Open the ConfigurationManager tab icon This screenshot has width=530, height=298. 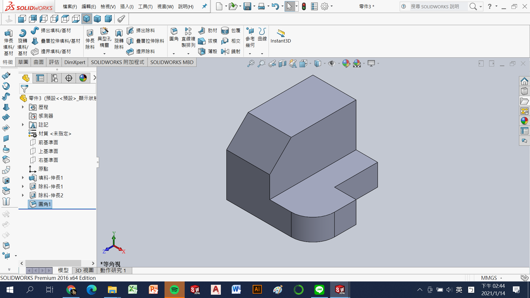[x=54, y=78]
